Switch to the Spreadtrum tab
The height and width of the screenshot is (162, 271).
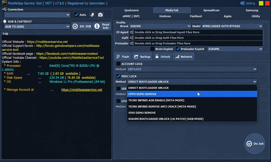tap(211, 10)
